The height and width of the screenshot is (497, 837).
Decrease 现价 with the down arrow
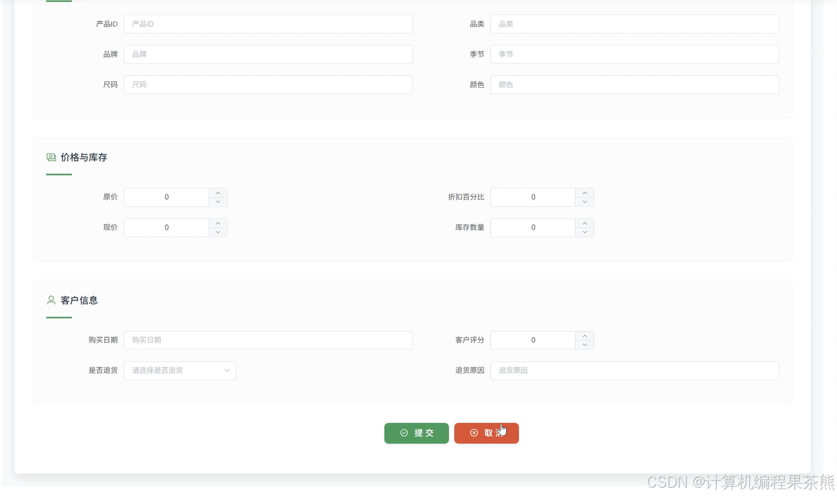218,232
